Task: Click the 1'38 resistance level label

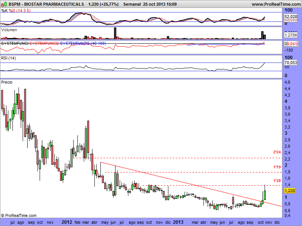Action: click(277, 181)
